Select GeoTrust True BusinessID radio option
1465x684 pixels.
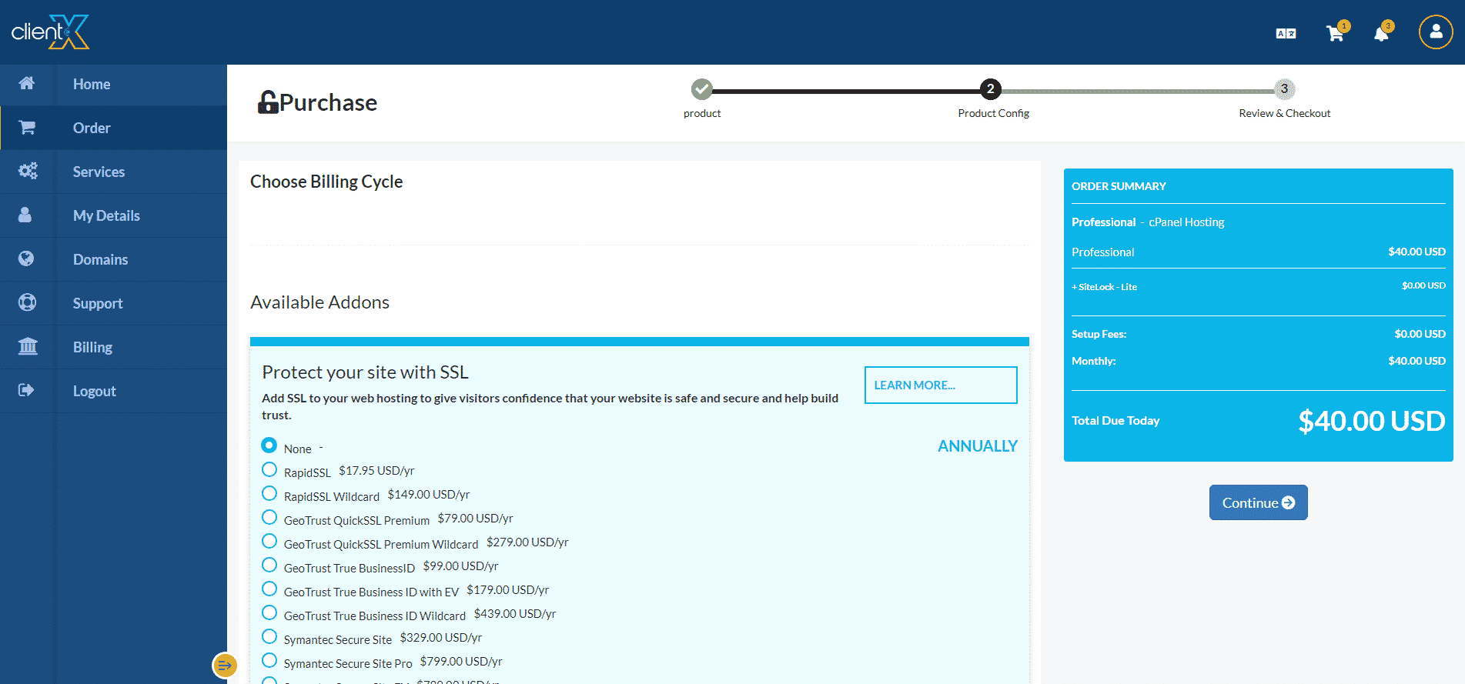click(x=269, y=566)
